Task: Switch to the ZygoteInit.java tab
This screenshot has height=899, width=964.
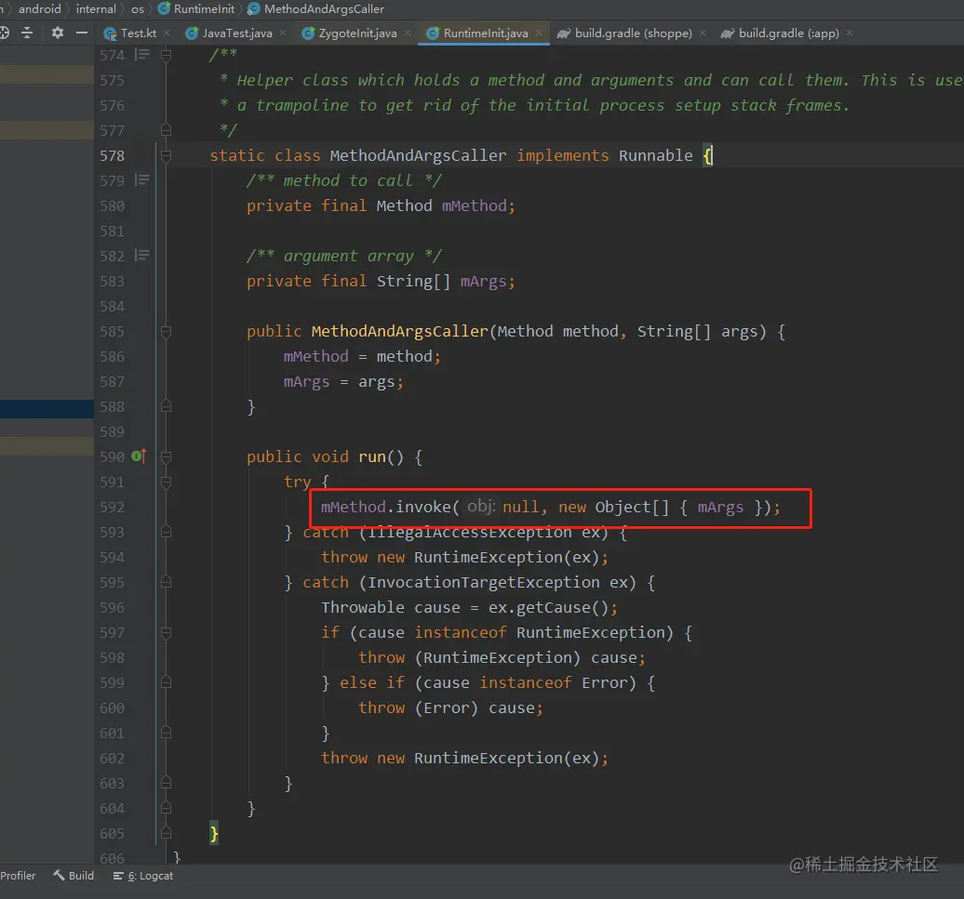Action: (x=350, y=33)
